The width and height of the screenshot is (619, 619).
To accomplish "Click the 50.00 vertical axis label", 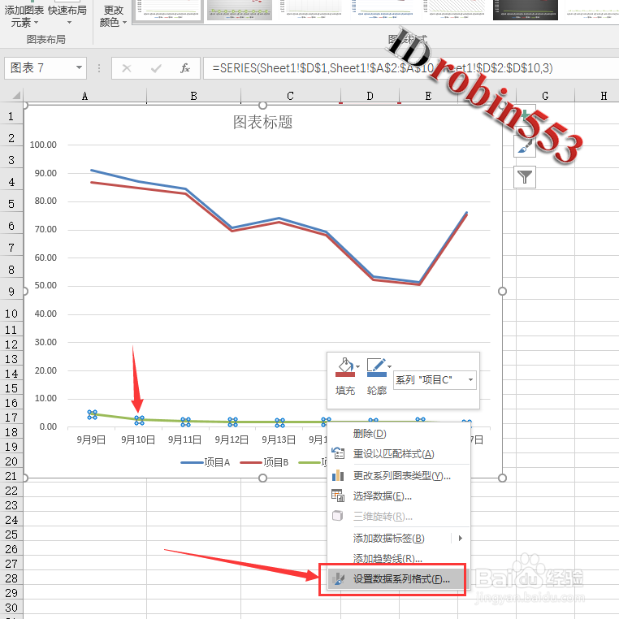I will click(45, 285).
